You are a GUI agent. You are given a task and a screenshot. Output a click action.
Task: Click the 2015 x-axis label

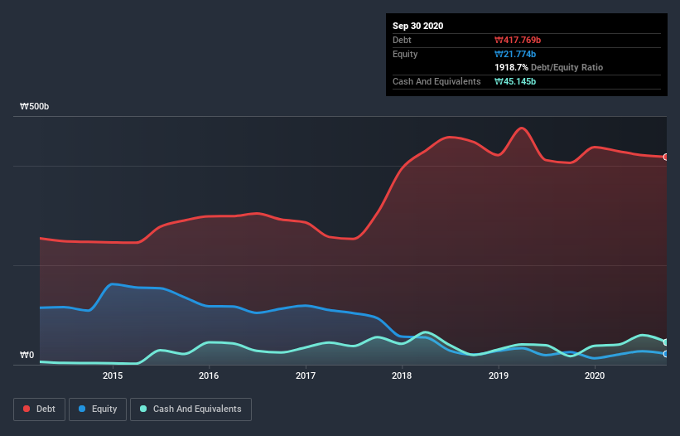[113, 375]
